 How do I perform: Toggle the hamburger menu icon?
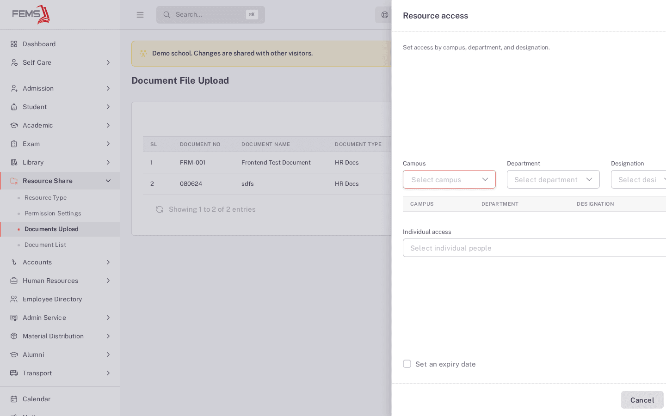pyautogui.click(x=140, y=15)
